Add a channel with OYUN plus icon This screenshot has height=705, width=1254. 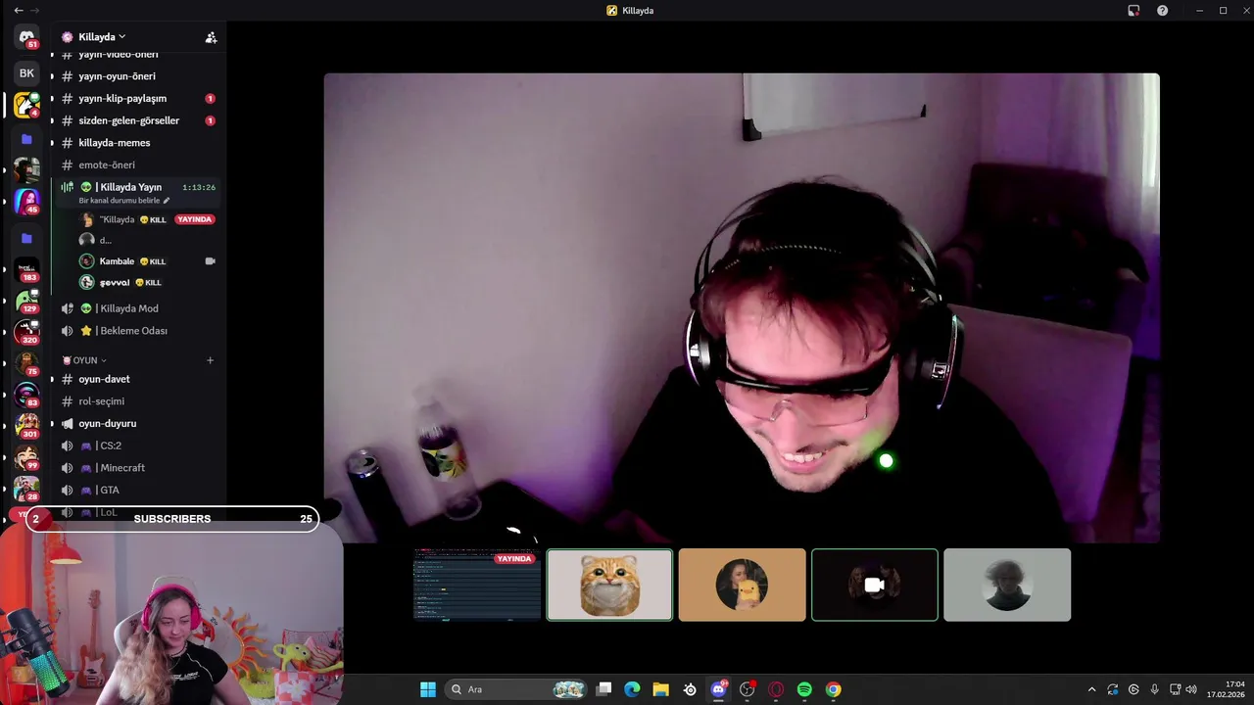click(210, 360)
